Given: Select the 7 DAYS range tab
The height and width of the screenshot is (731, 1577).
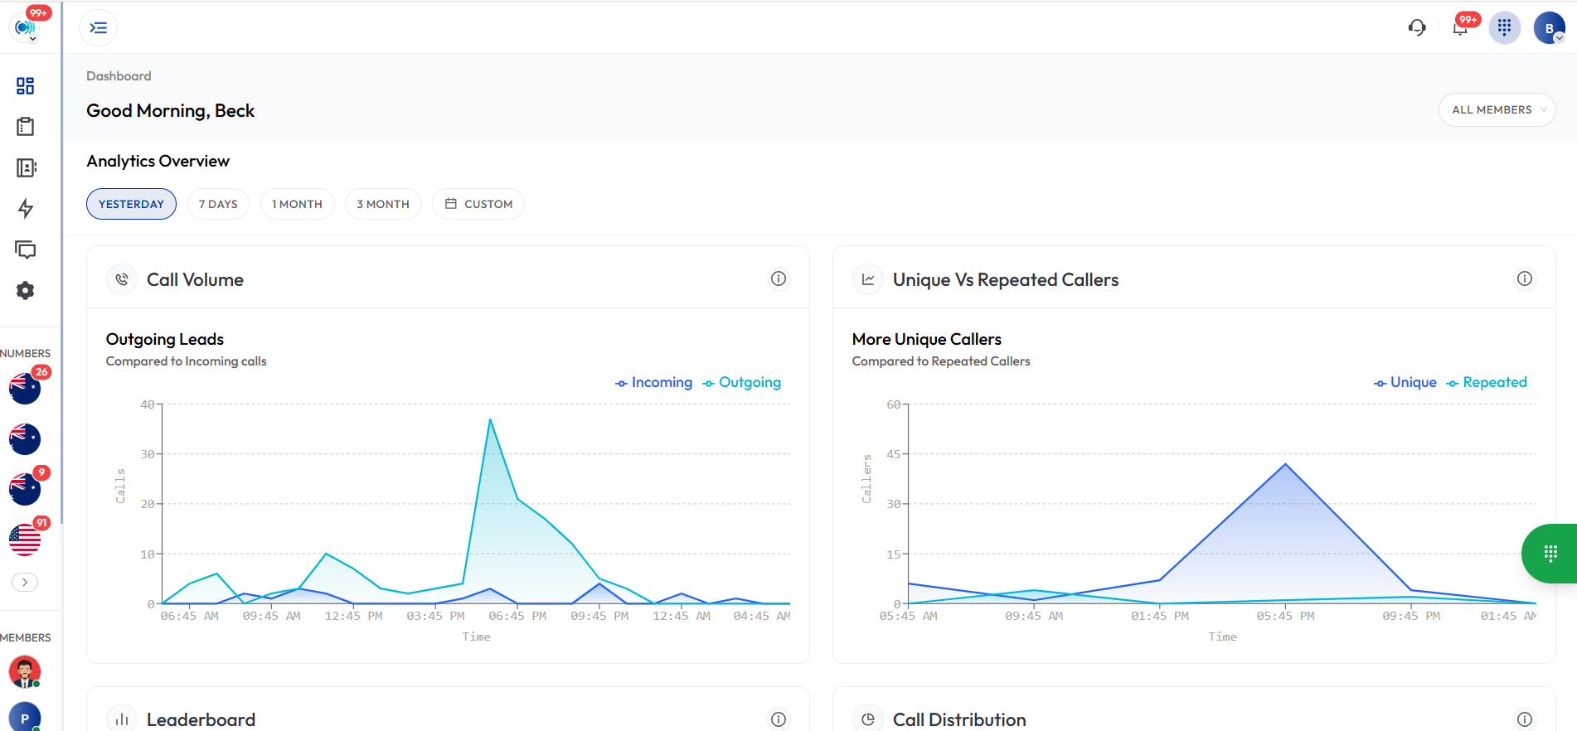Looking at the screenshot, I should 218,204.
